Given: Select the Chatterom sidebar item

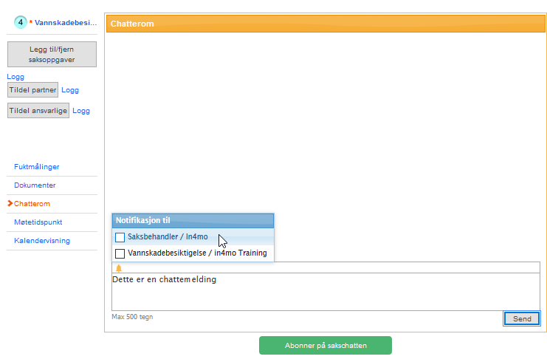Looking at the screenshot, I should (x=32, y=204).
